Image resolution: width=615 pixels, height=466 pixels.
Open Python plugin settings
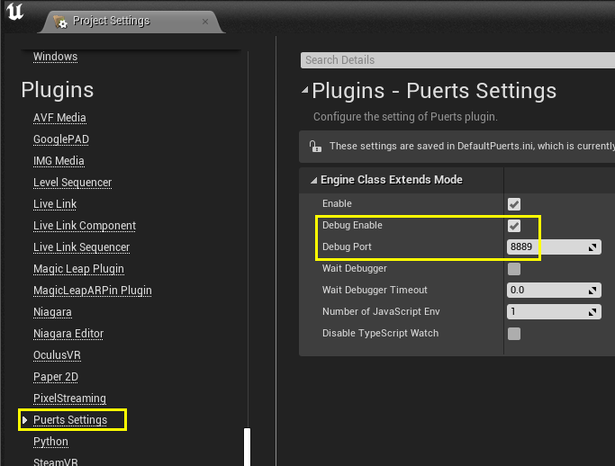[x=50, y=442]
